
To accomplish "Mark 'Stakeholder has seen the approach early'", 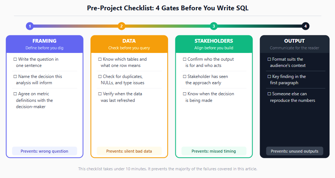I will pyautogui.click(x=185, y=76).
